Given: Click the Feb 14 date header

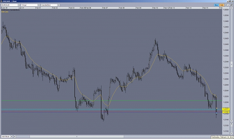Looking at the screenshot, I should 189,8.
